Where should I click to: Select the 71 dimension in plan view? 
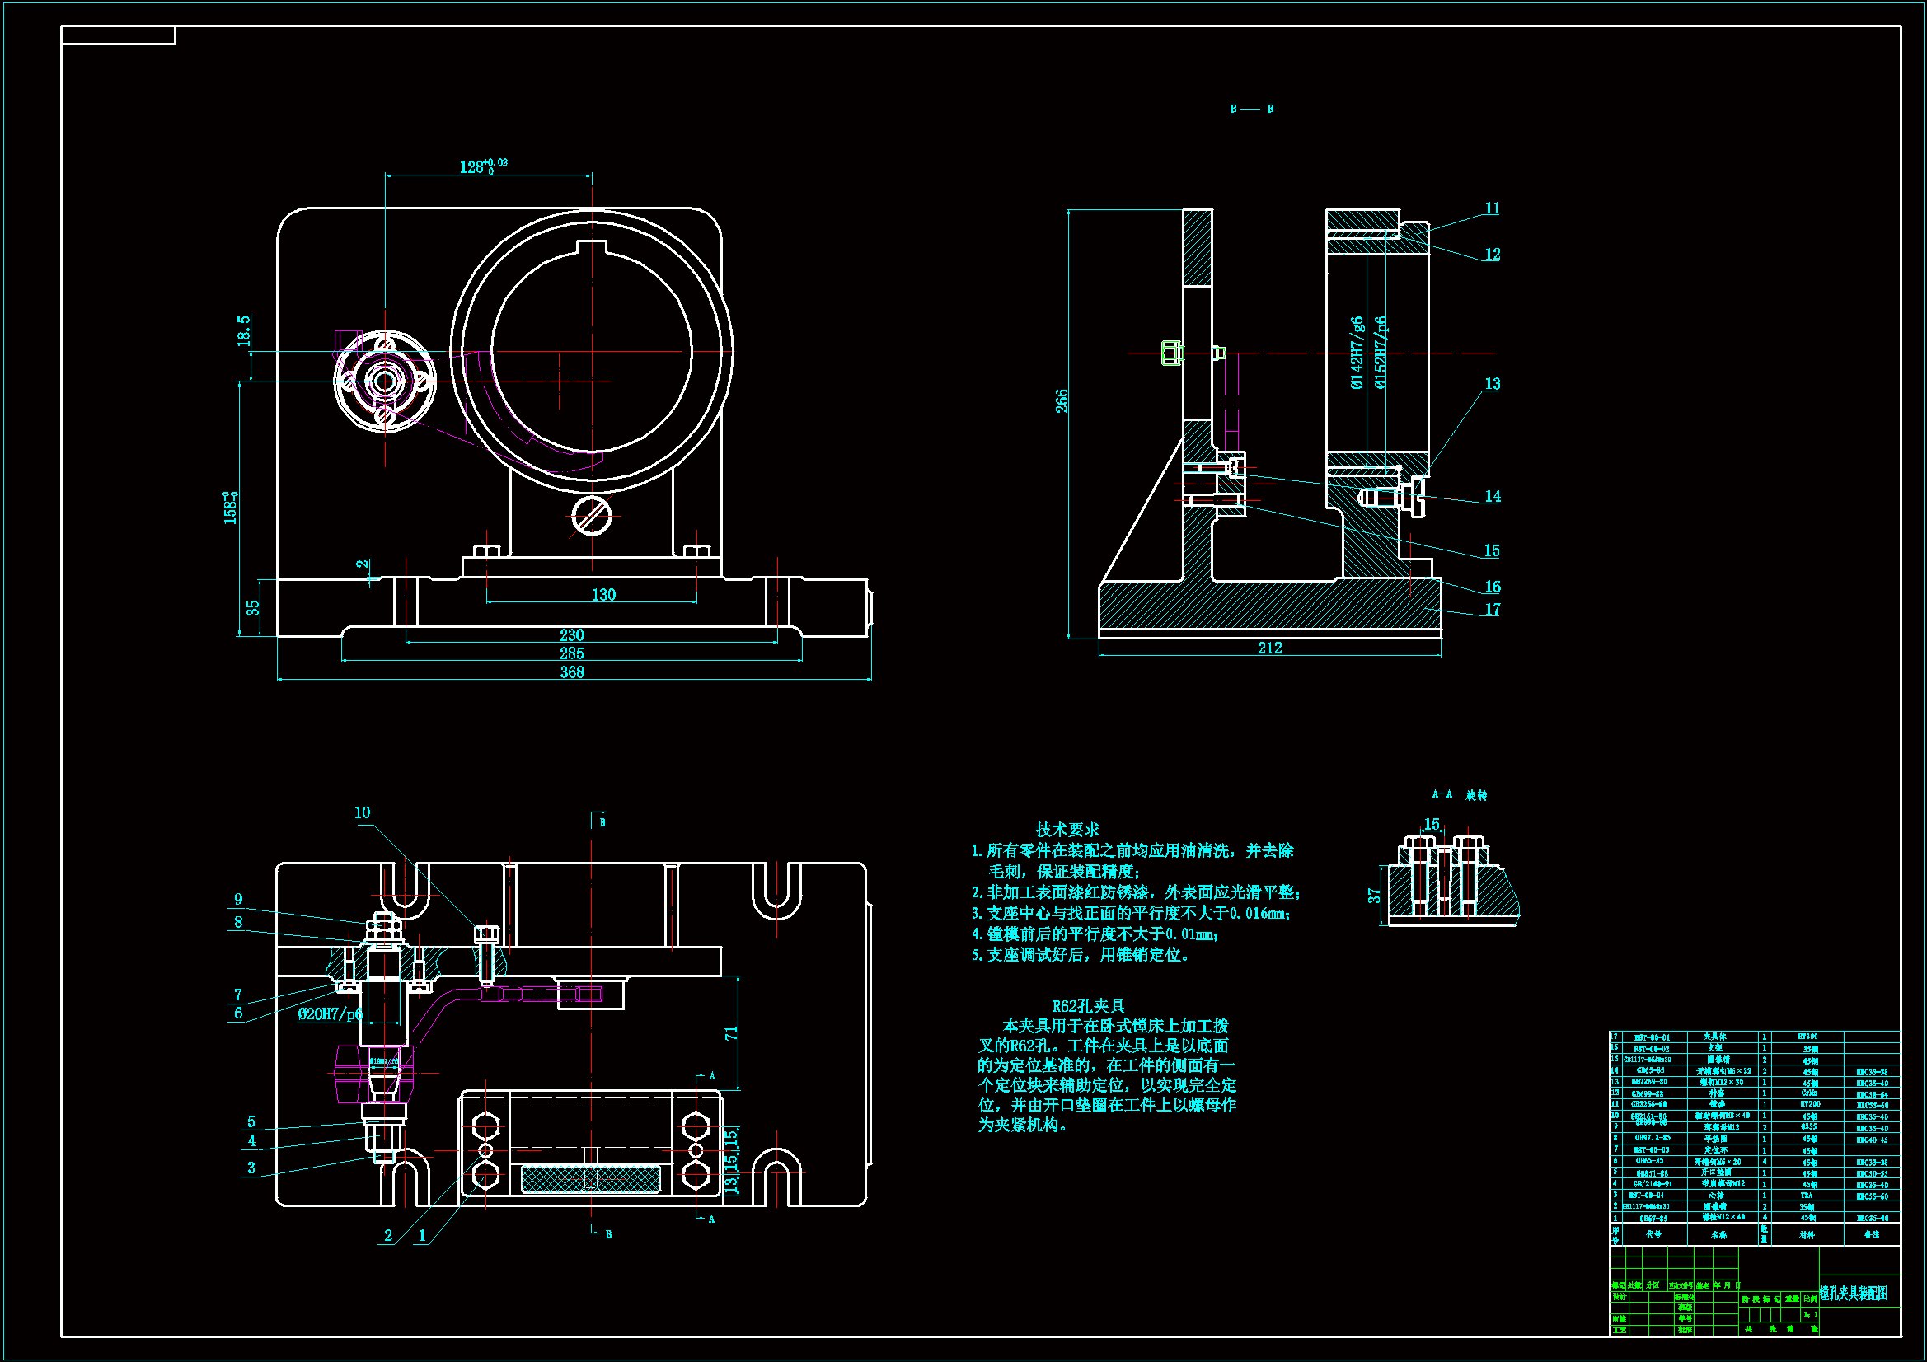tap(731, 1033)
